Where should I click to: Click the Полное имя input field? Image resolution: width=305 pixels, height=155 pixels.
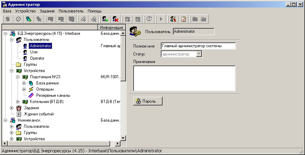(198, 46)
